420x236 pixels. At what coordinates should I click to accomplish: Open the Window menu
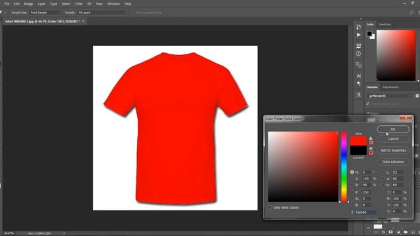pos(114,4)
